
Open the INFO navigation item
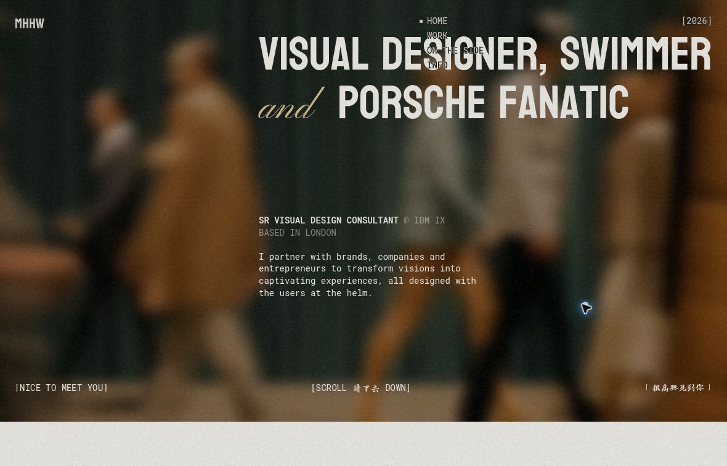click(x=437, y=65)
